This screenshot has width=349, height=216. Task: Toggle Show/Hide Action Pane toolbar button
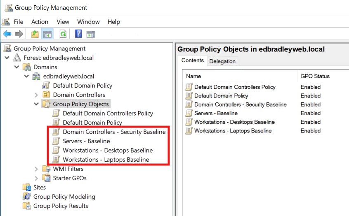click(x=91, y=35)
